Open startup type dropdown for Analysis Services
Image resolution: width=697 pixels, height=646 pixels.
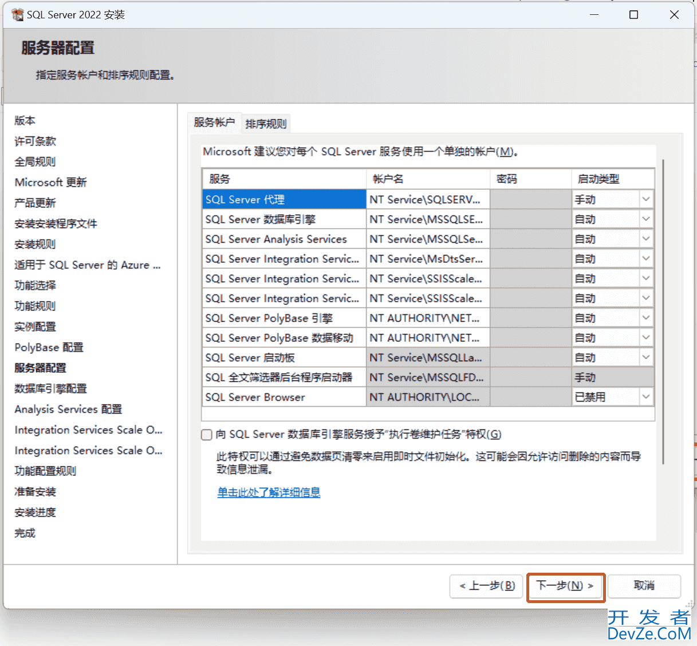coord(646,239)
